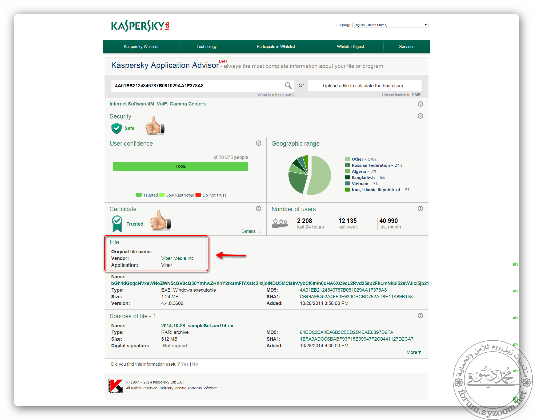
Task: Open help icon for Certificate section
Action: 258,209
